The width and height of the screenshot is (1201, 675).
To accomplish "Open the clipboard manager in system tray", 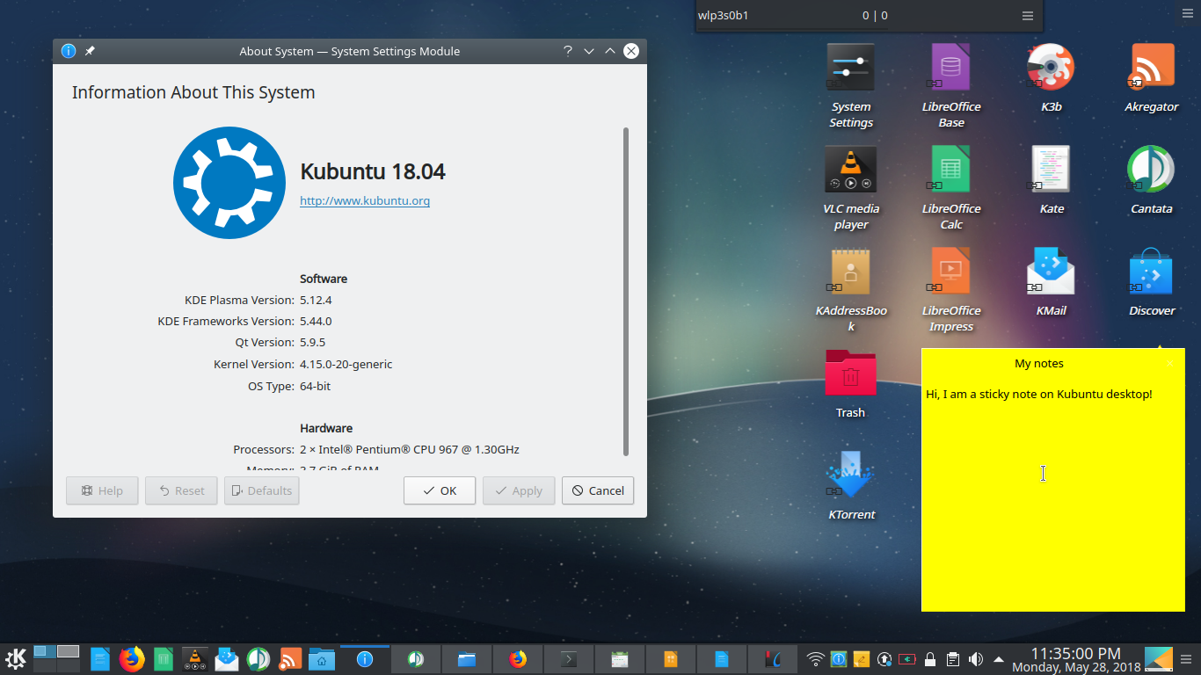I will tap(952, 658).
